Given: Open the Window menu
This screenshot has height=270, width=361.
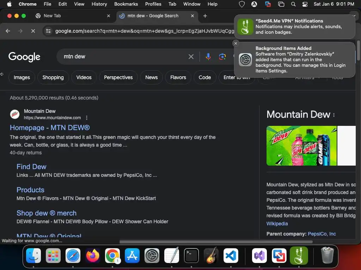Looking at the screenshot, I should 192,4.
